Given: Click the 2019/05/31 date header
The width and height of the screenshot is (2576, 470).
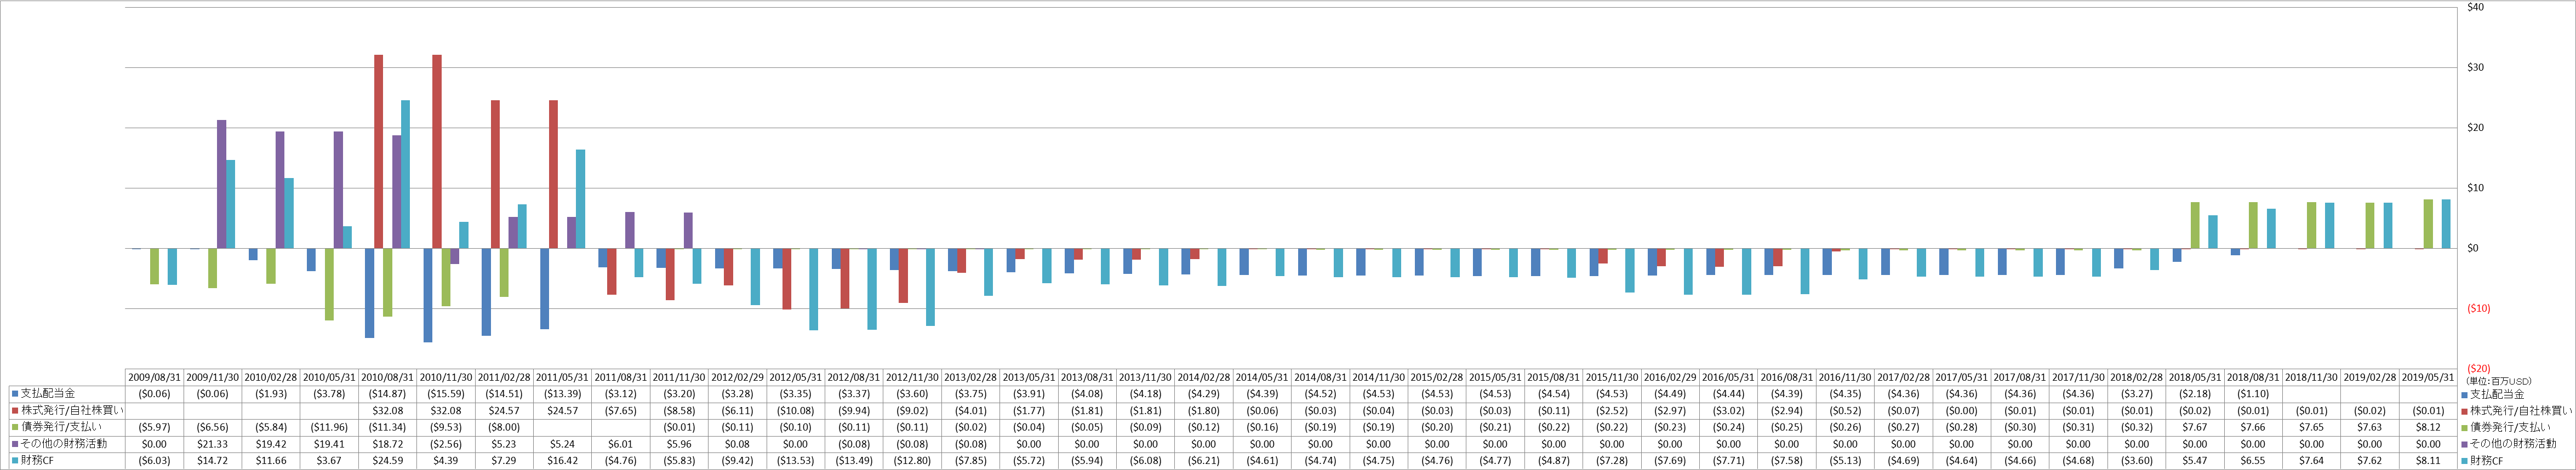Looking at the screenshot, I should point(2428,378).
